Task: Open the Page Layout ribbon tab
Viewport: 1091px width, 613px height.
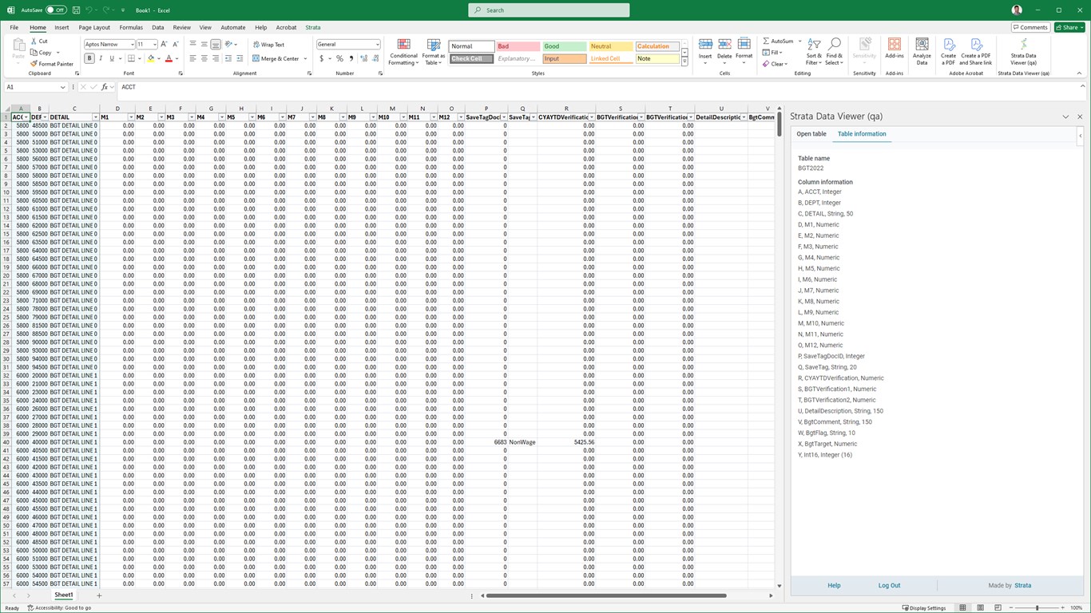Action: [x=94, y=27]
